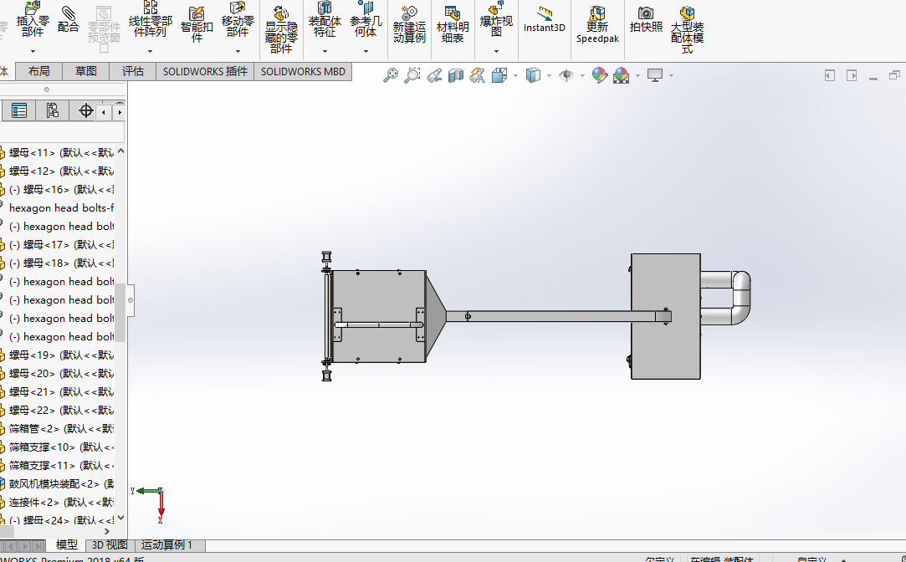Open PropertyManager list panel icon
This screenshot has height=562, width=906.
tap(19, 110)
